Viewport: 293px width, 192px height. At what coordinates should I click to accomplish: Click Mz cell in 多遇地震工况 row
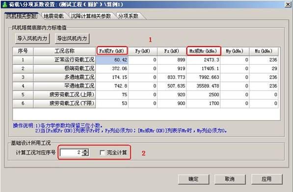click(264, 77)
